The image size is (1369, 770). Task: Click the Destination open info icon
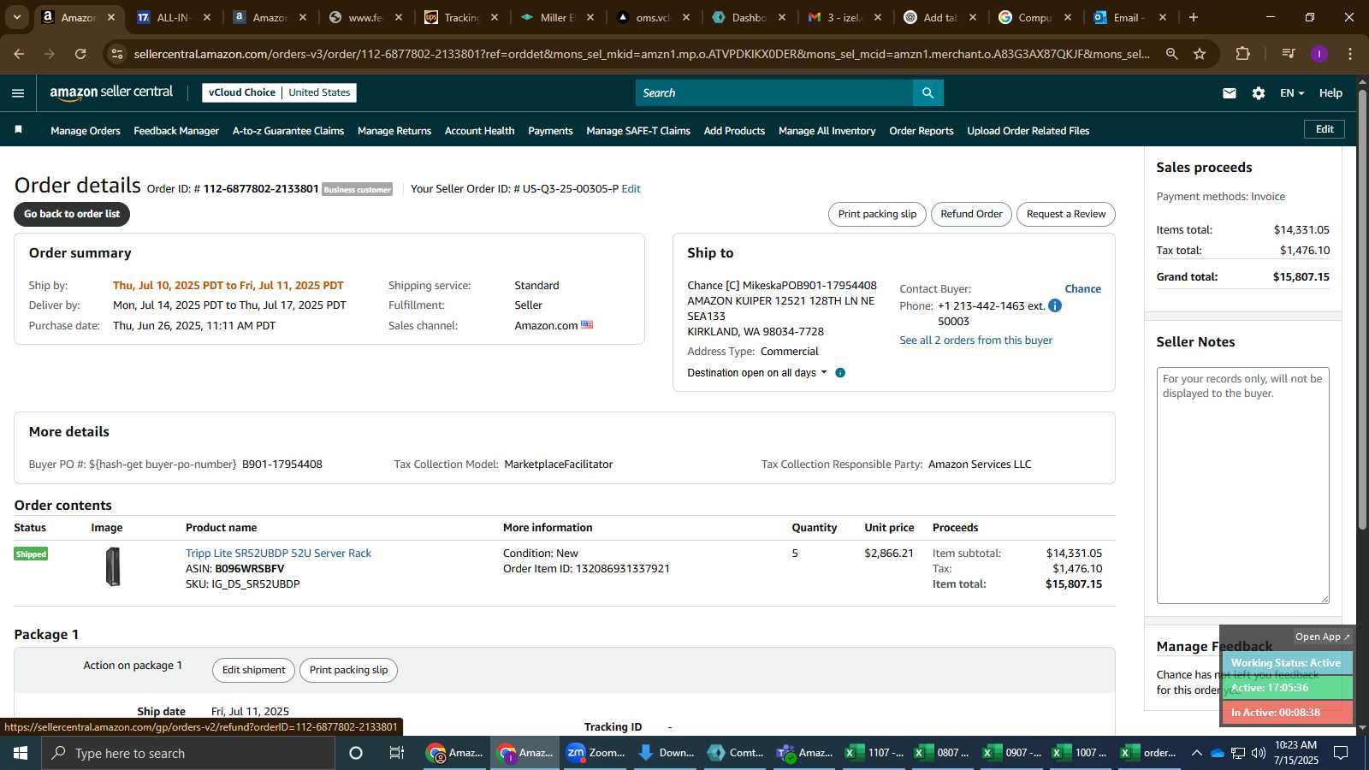tap(840, 373)
